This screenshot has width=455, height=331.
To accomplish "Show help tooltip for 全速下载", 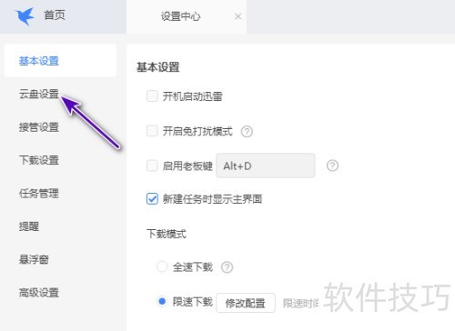I will point(227,267).
